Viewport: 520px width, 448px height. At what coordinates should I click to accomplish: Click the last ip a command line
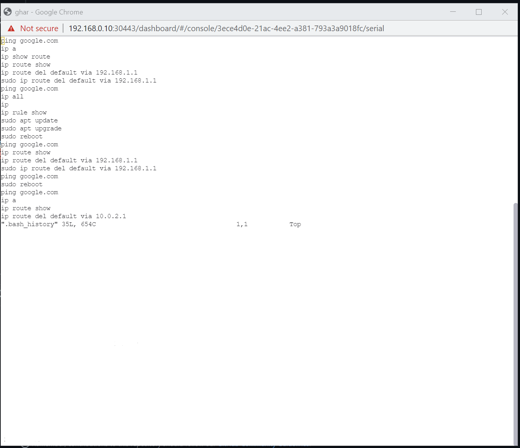(x=8, y=200)
